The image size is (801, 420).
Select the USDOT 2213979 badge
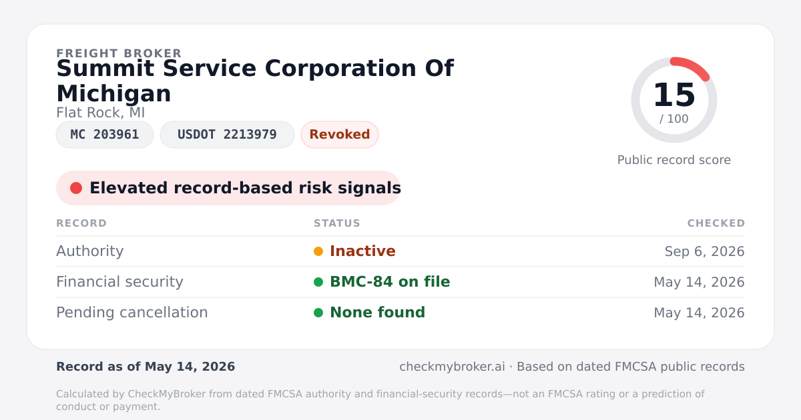pos(227,135)
